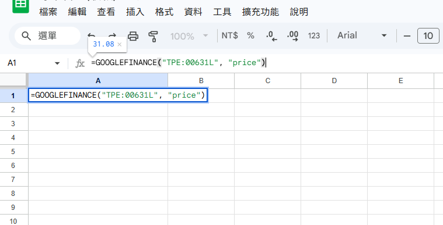Click the select-all corner box
This screenshot has width=443, height=225.
pos(13,80)
